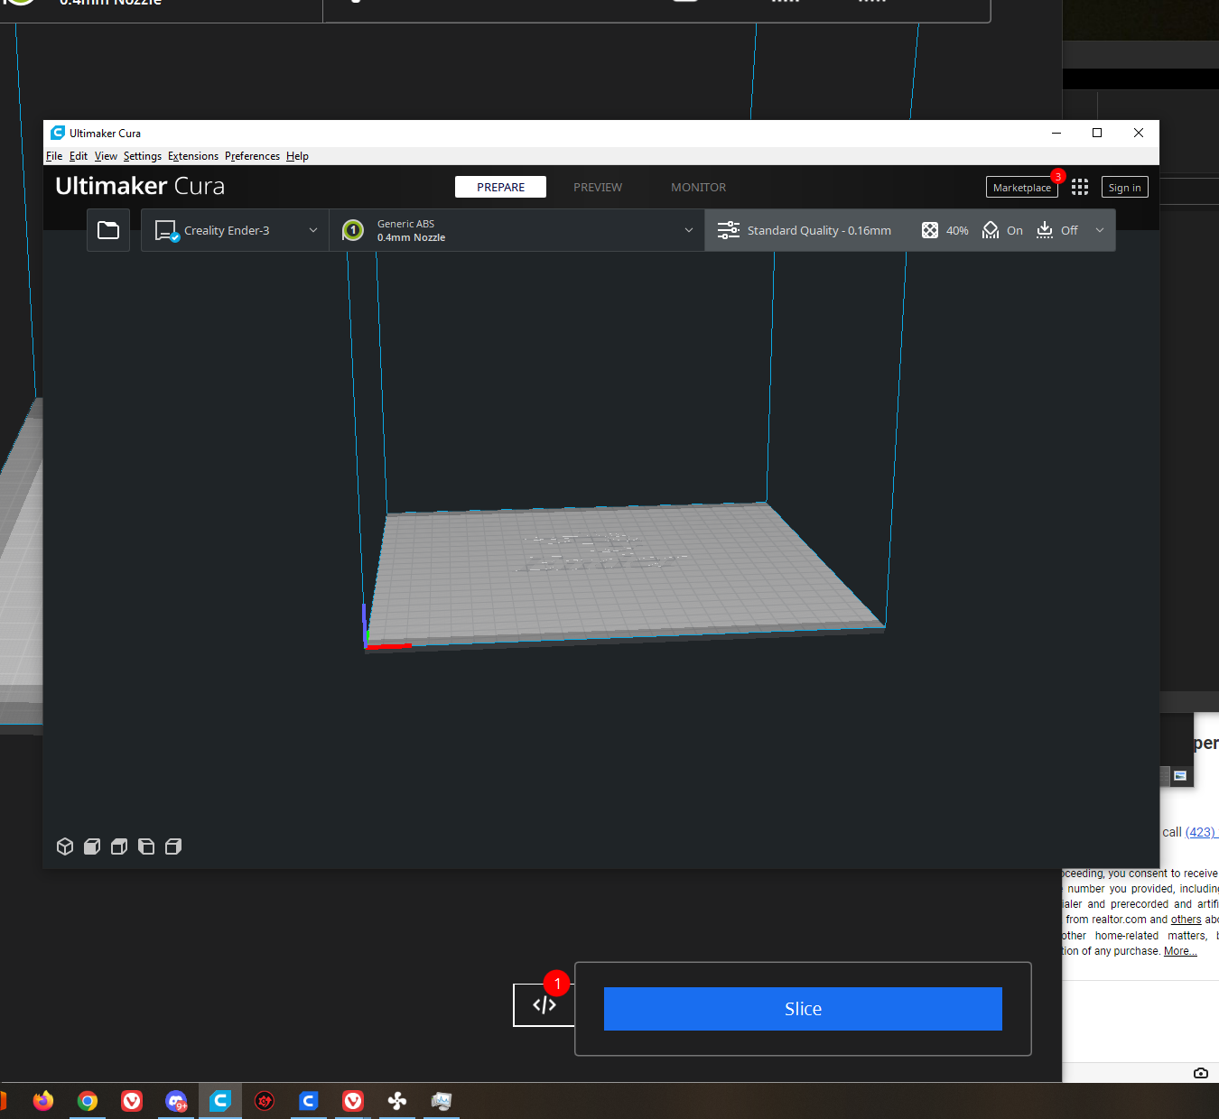Click the blue Slice button
This screenshot has height=1119, width=1219.
tap(803, 1009)
